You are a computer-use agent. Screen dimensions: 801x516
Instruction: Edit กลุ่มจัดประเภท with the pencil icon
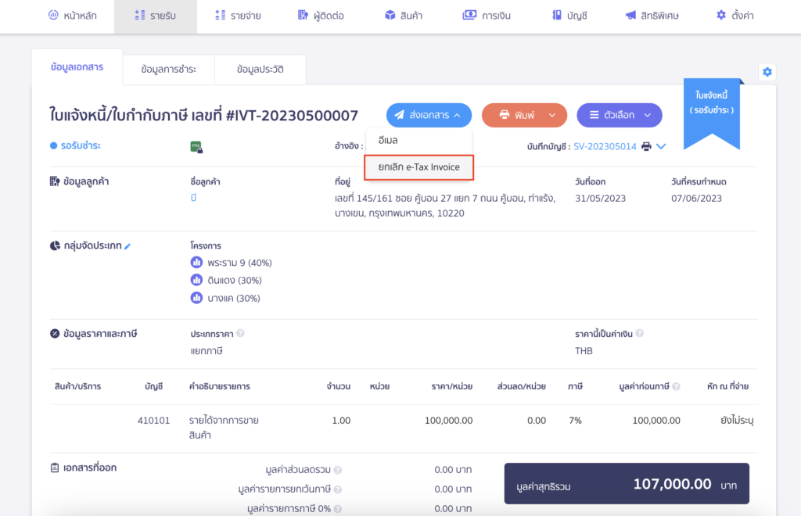click(128, 246)
